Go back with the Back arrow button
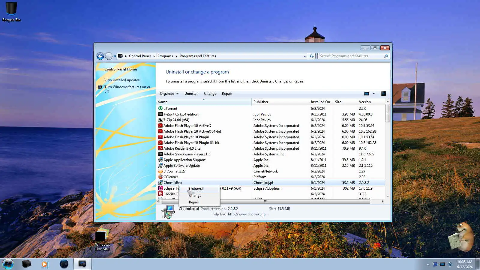 [x=100, y=56]
